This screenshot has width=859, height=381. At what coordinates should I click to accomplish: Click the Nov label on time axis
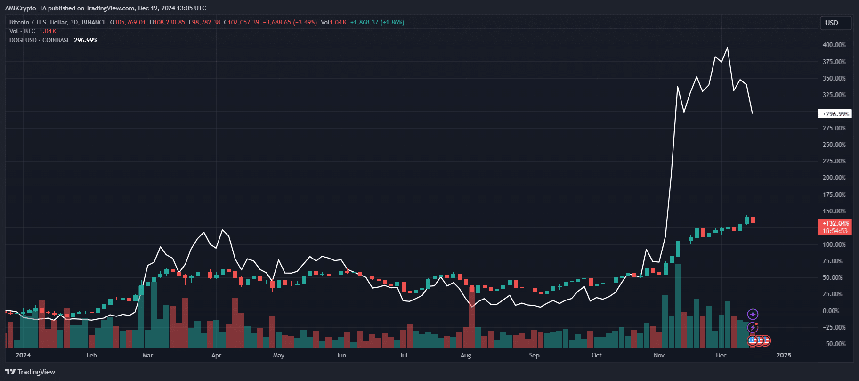point(659,355)
